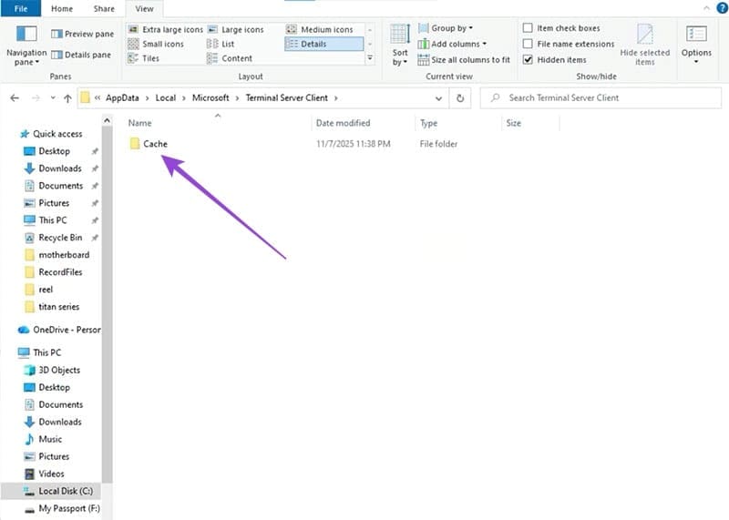The height and width of the screenshot is (520, 729).
Task: Uncheck the Hidden items checkbox
Action: pos(528,59)
